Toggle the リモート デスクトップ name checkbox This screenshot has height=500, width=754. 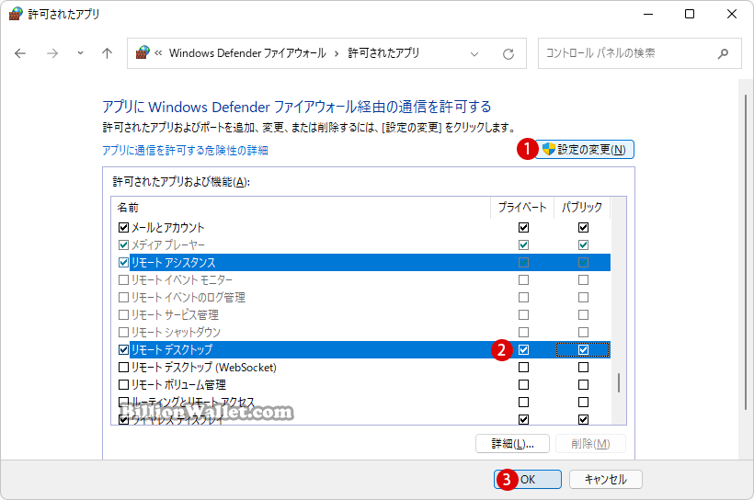[123, 350]
